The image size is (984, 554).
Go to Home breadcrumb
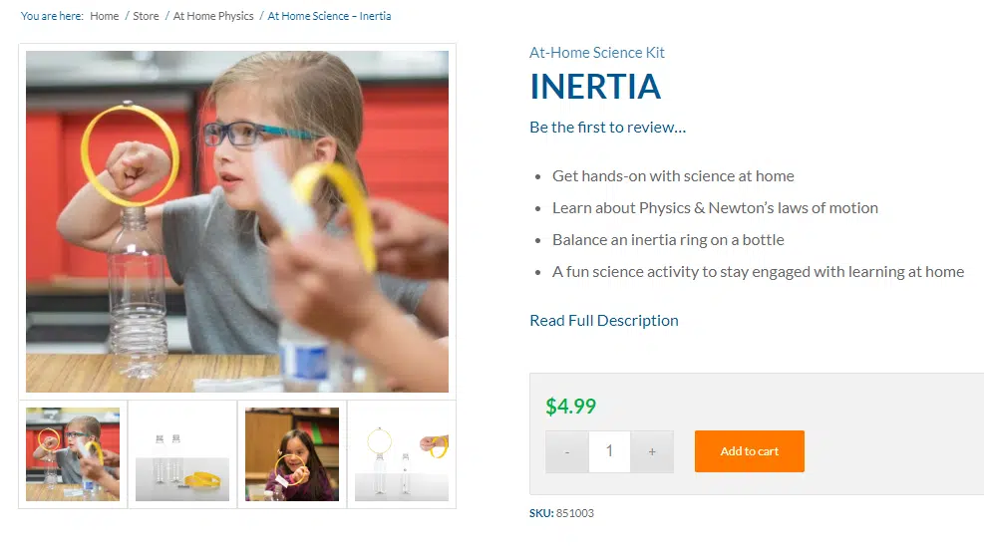(x=104, y=16)
